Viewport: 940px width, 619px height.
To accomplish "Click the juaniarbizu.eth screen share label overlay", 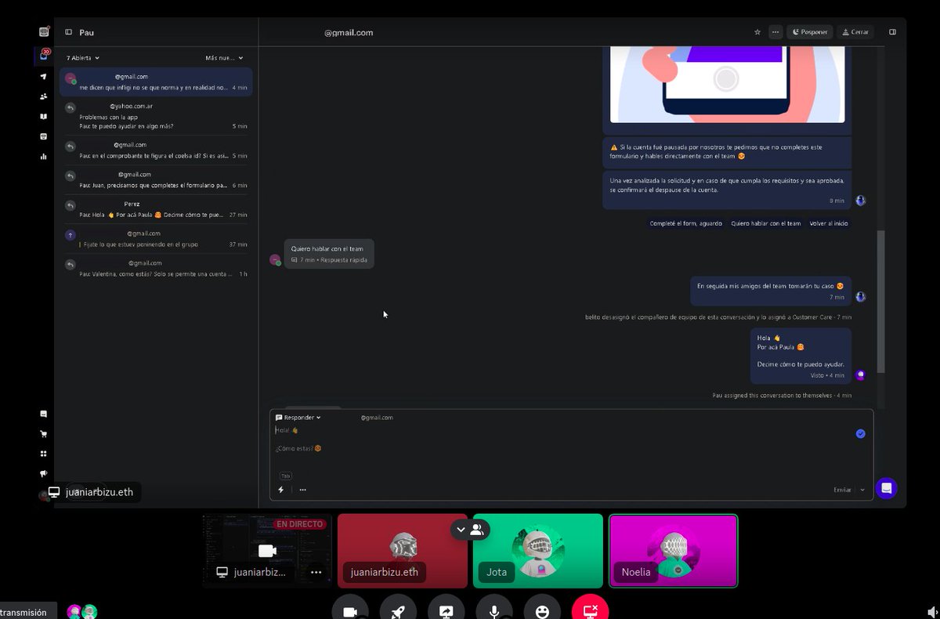I will pyautogui.click(x=91, y=493).
